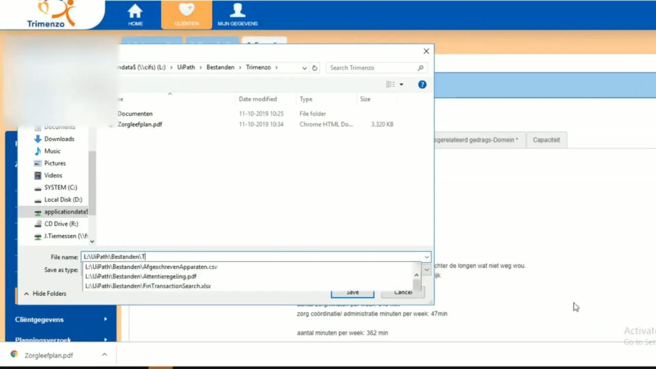Click the Save button
656x369 pixels.
click(353, 292)
